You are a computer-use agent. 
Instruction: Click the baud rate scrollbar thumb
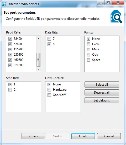(39, 60)
